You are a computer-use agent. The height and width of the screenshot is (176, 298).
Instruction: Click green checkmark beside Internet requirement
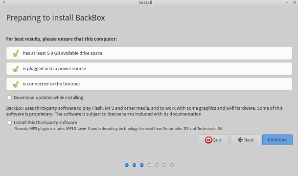pos(16,84)
